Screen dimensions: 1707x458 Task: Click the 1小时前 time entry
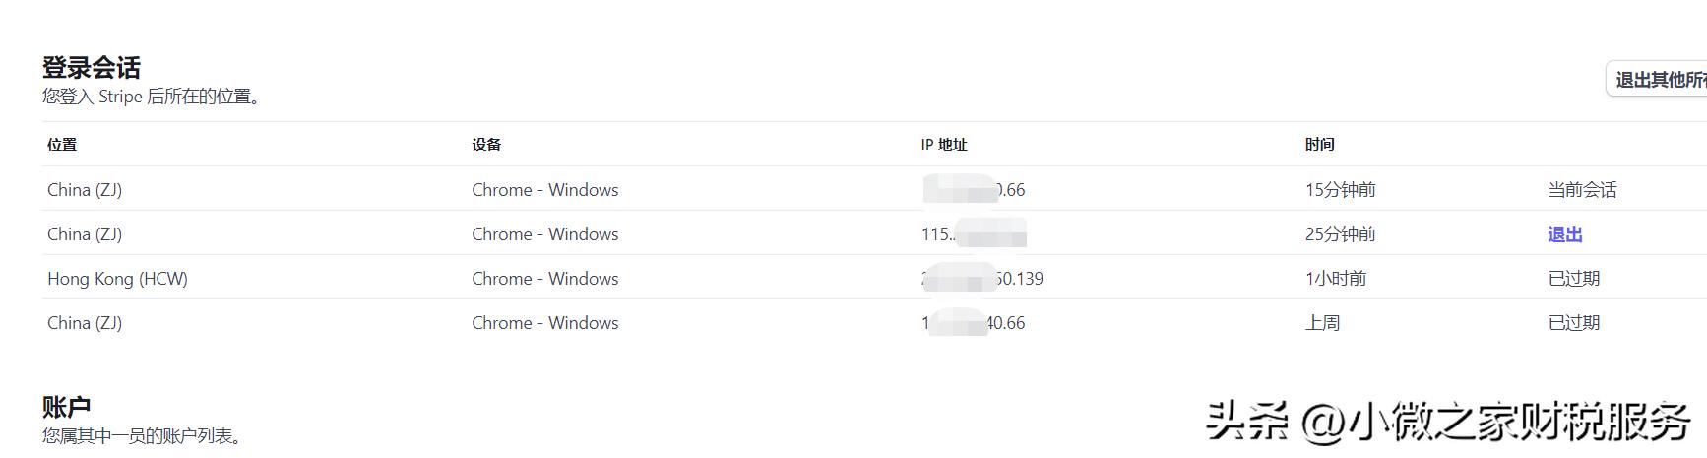coord(1335,279)
